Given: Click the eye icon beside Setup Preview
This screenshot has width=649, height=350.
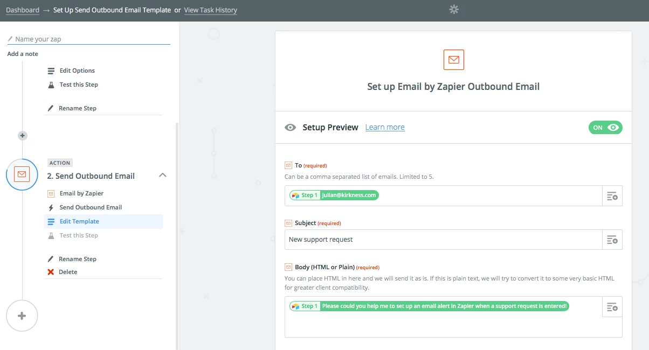Looking at the screenshot, I should [291, 128].
